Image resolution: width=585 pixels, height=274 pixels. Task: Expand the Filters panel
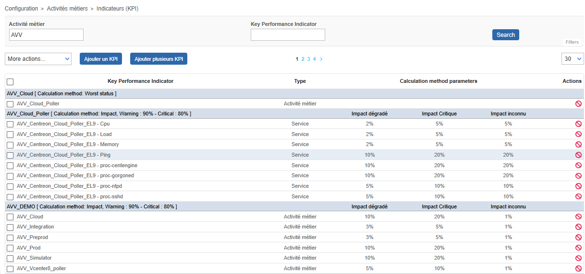[572, 42]
